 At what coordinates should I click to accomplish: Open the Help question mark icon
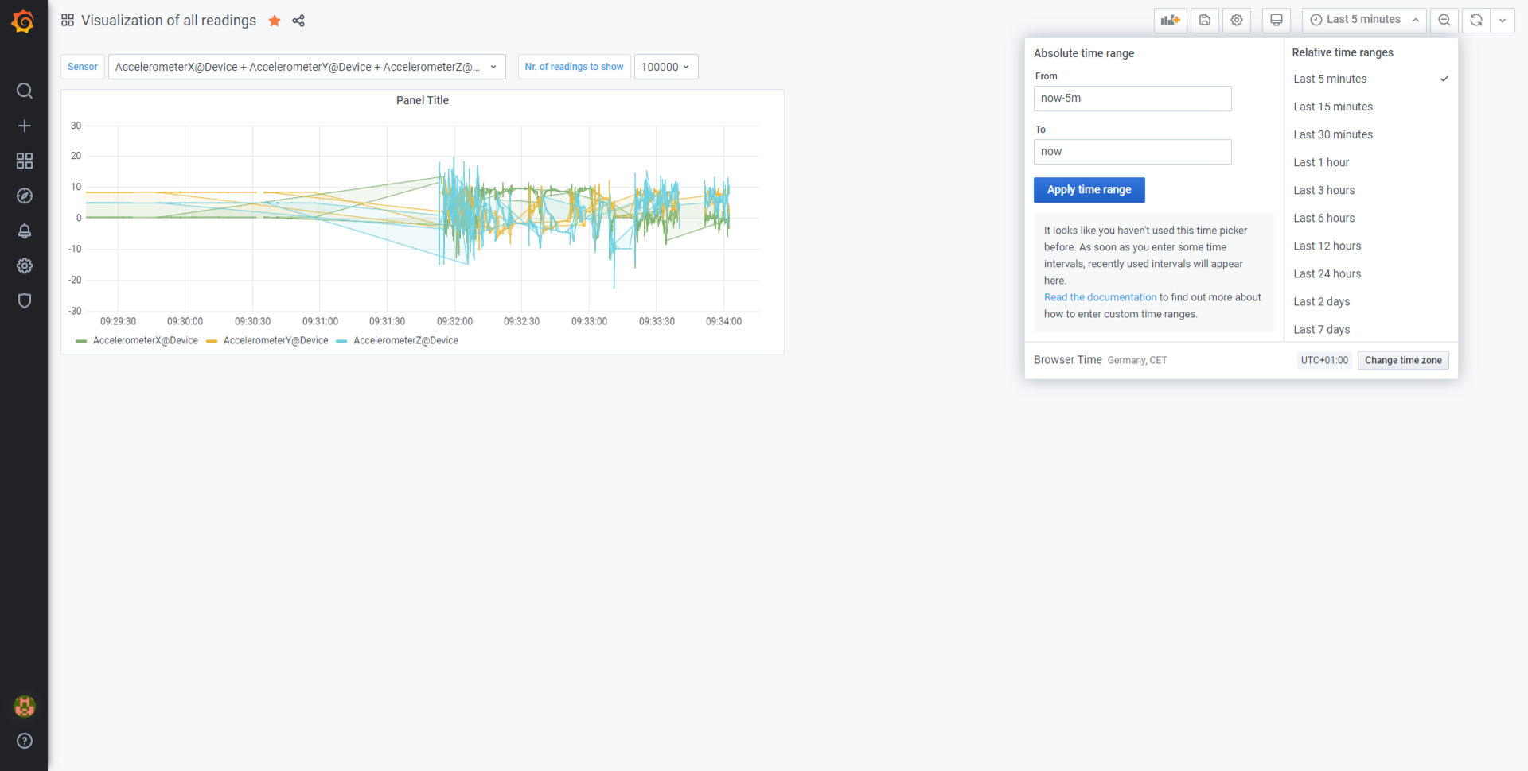(x=25, y=741)
